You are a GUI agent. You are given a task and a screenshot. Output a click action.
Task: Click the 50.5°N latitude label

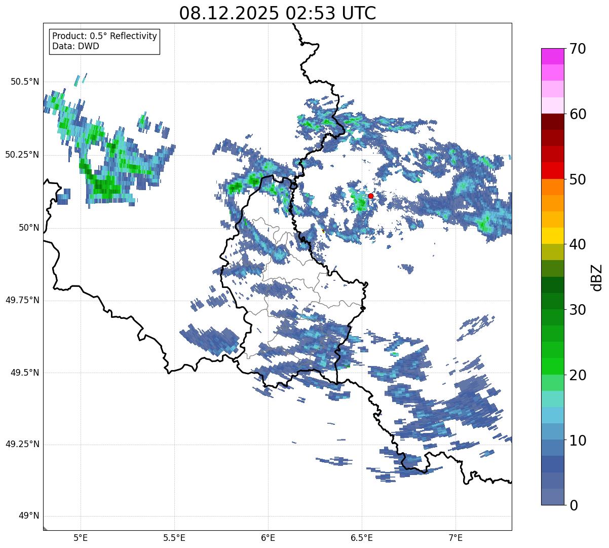[x=25, y=82]
